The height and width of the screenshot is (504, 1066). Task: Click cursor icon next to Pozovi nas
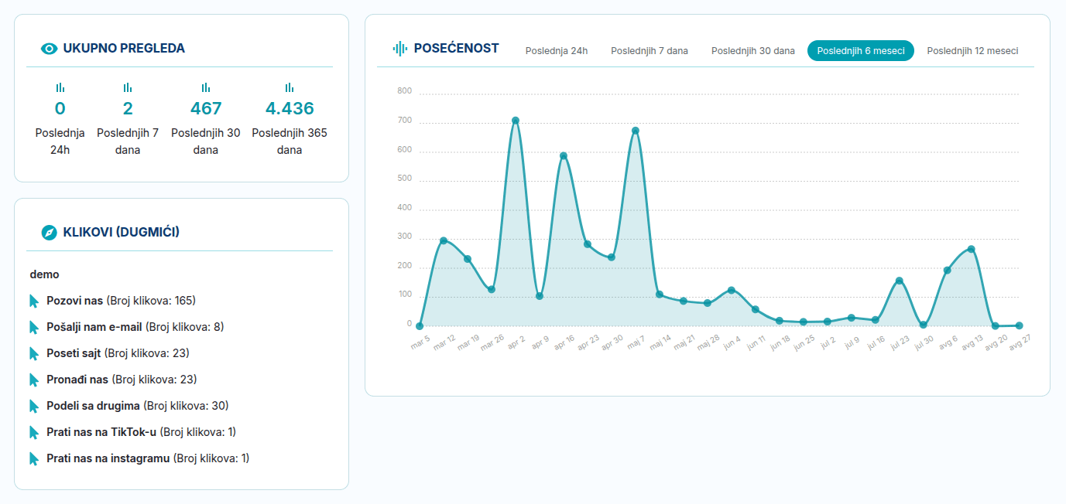(x=34, y=301)
